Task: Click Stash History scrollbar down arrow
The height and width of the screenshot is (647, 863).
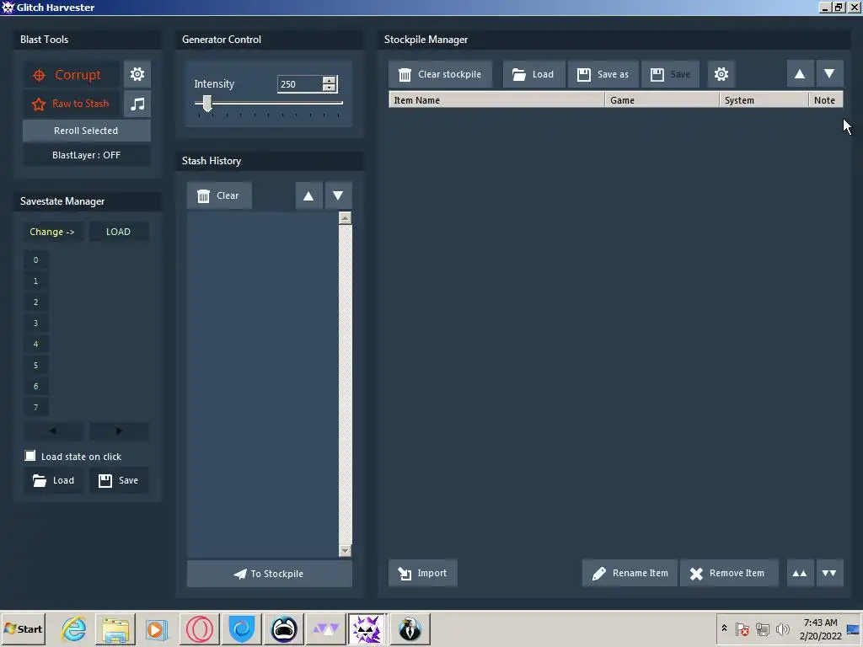Action: tap(345, 550)
